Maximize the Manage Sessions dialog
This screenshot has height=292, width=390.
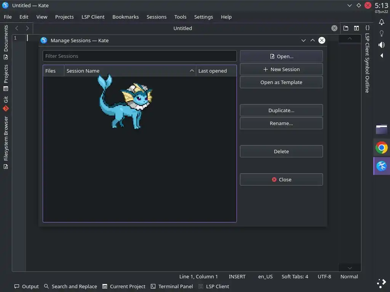(x=313, y=40)
